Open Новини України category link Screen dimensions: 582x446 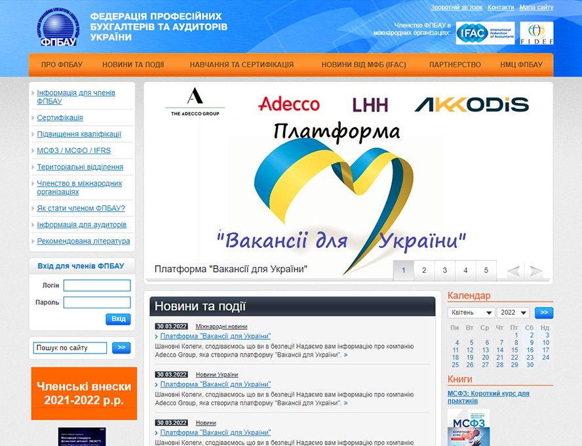tap(217, 375)
